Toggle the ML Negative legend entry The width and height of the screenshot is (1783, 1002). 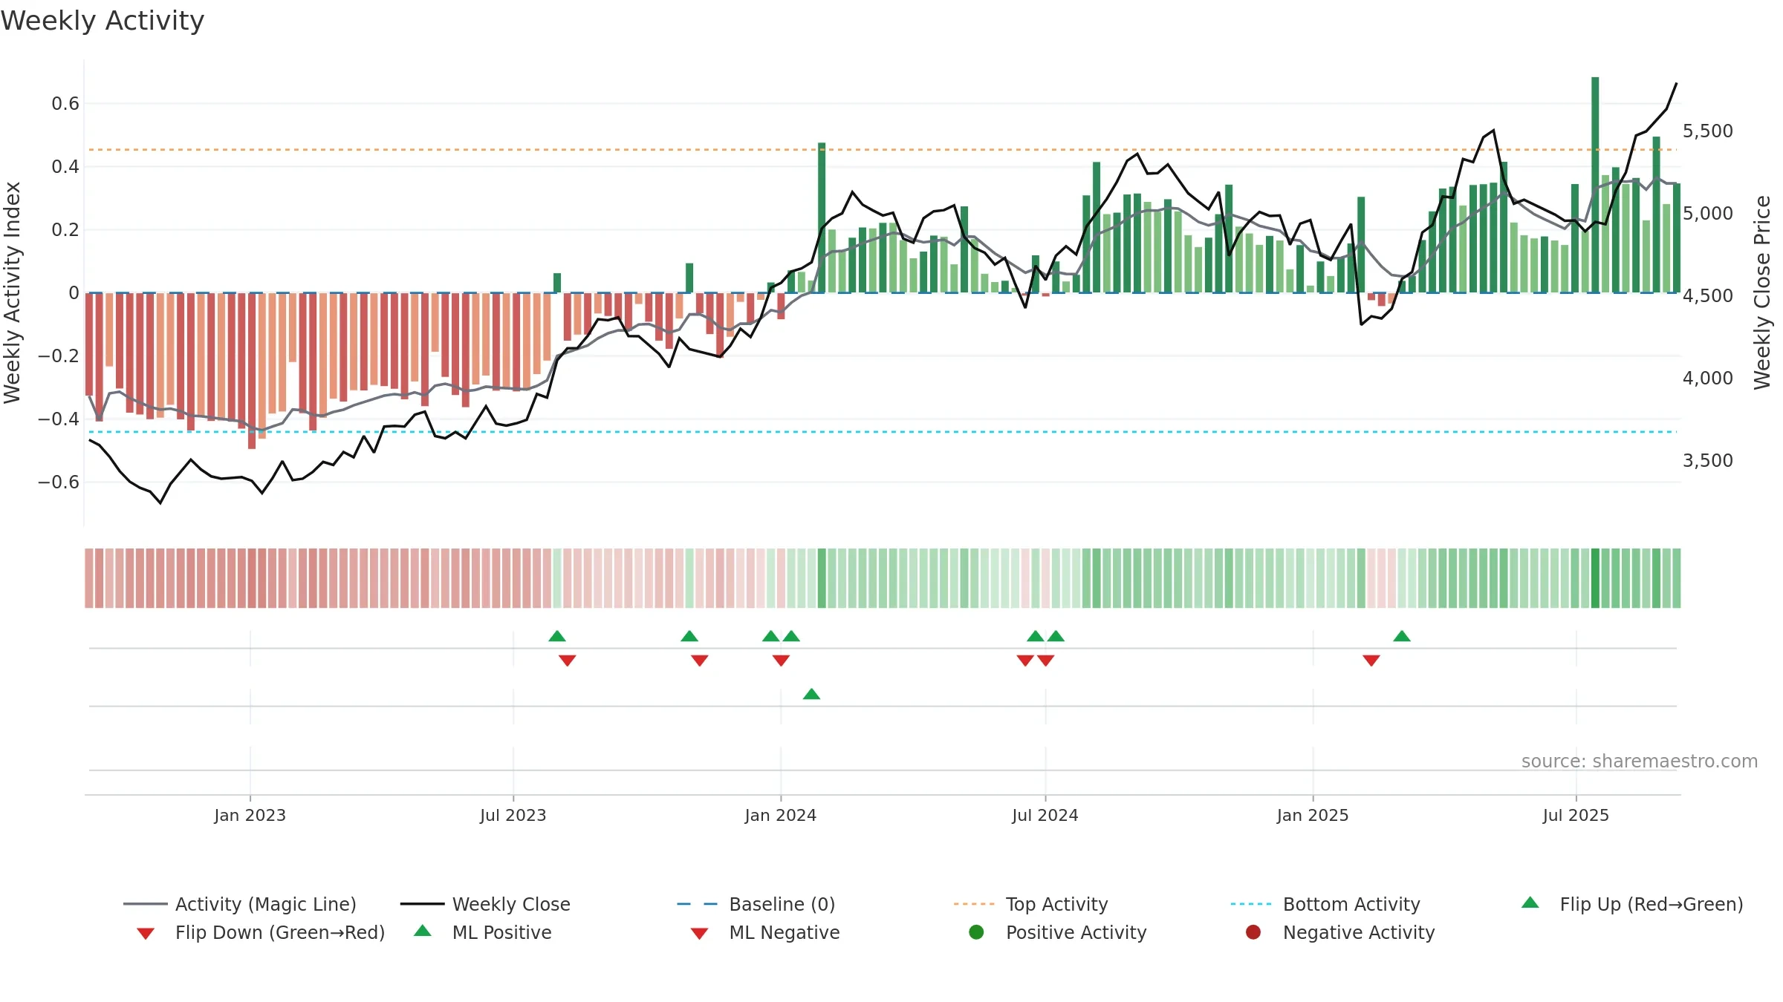coord(765,932)
